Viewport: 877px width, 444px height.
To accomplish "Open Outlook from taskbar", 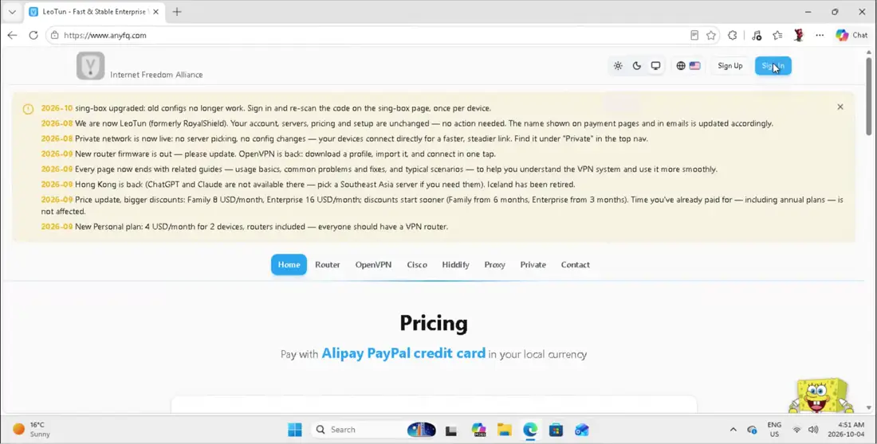I will (x=582, y=430).
